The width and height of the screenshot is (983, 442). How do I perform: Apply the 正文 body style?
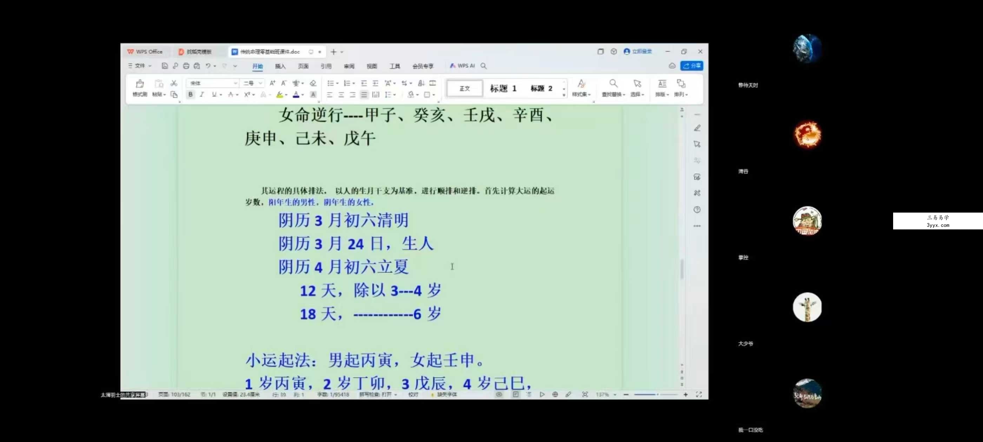click(x=464, y=88)
